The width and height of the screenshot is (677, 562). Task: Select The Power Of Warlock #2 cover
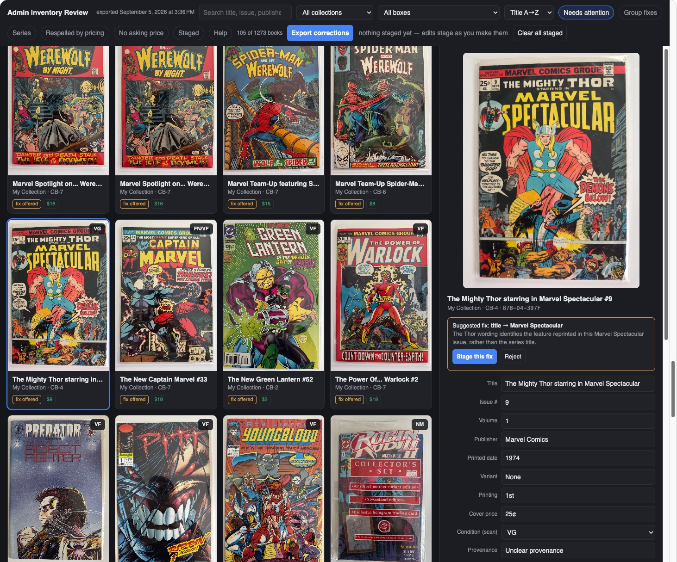click(x=381, y=296)
